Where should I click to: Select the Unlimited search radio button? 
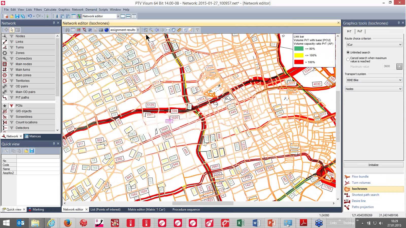tap(348, 52)
